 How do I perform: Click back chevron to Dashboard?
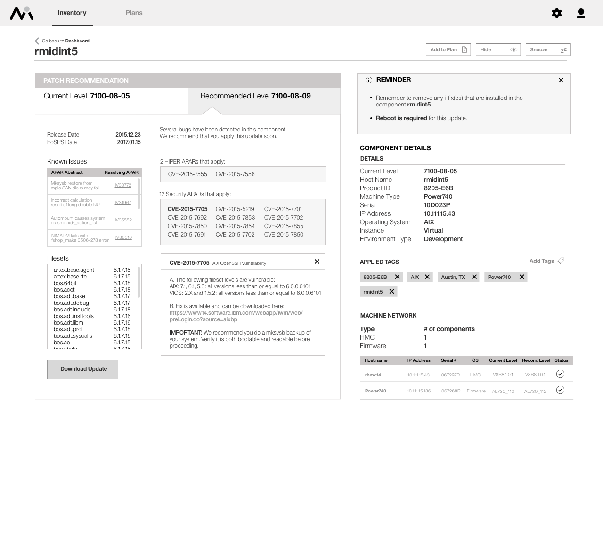[37, 41]
